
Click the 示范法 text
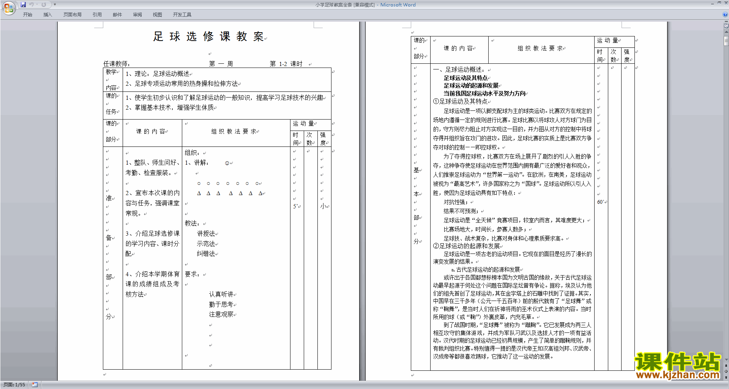tap(206, 244)
